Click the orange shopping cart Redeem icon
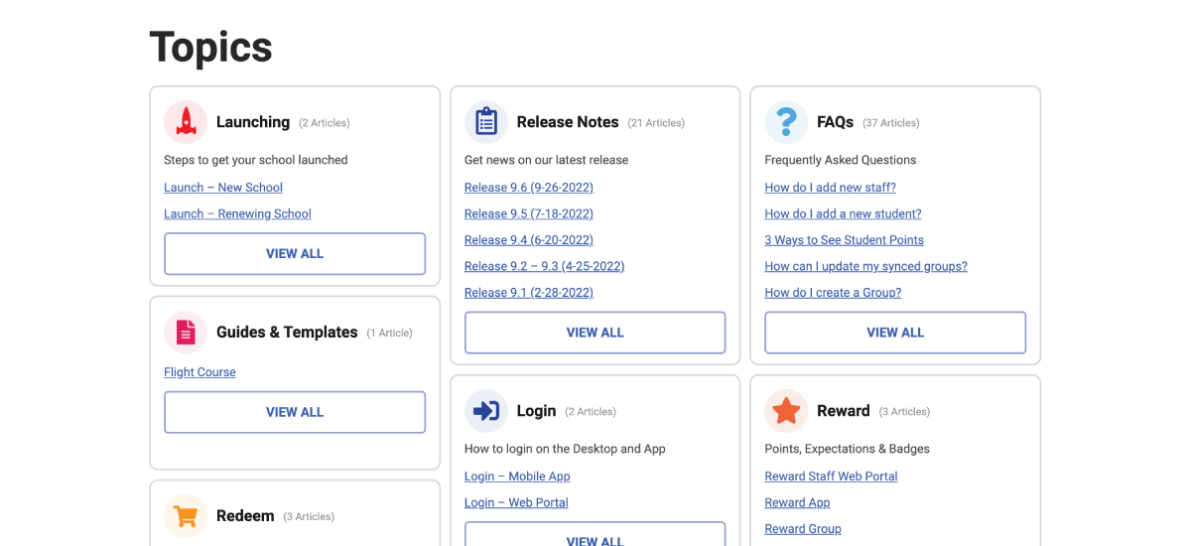This screenshot has width=1191, height=546. pos(186,516)
